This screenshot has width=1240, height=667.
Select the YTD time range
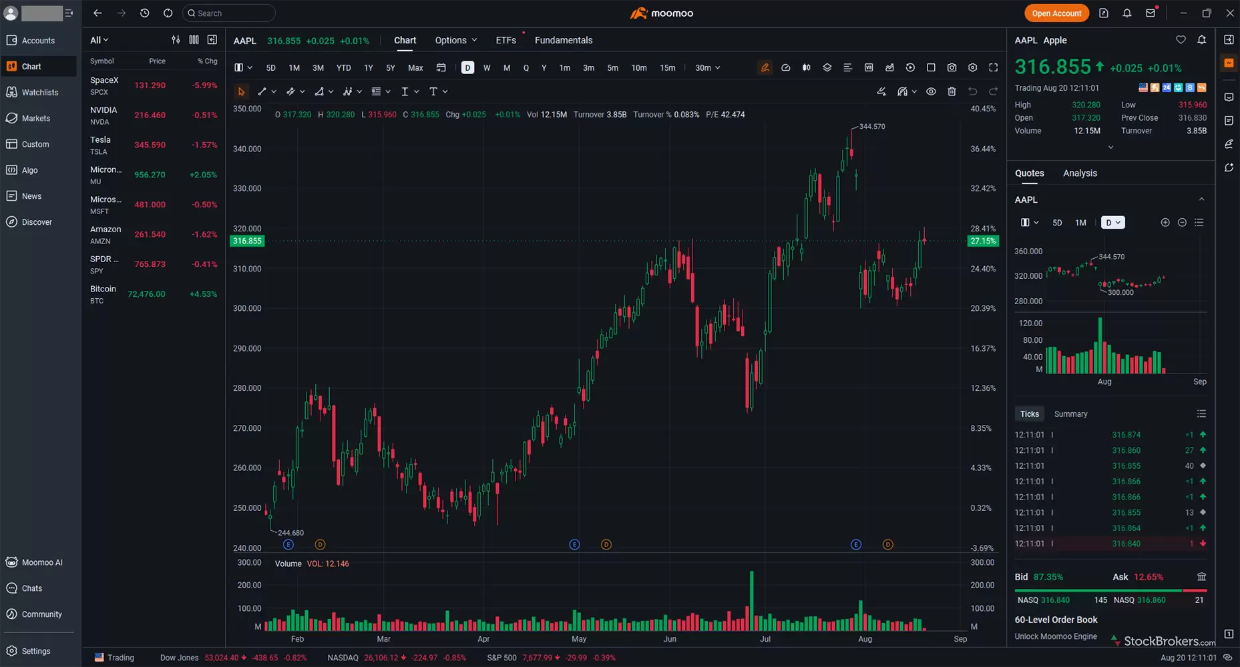point(343,67)
